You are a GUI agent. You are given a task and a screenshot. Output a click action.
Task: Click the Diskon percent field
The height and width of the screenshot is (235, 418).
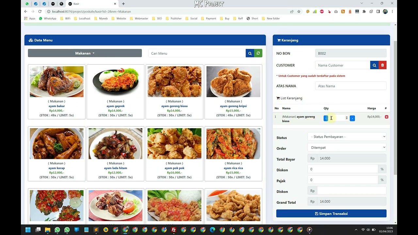point(343,169)
